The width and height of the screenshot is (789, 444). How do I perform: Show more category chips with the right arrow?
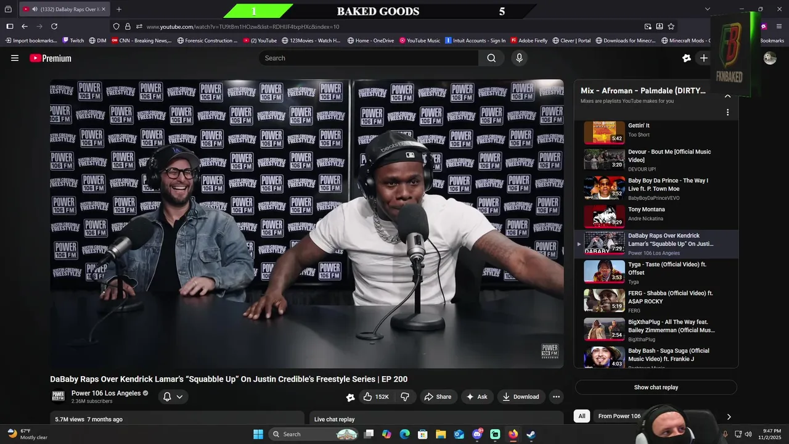[x=729, y=417]
